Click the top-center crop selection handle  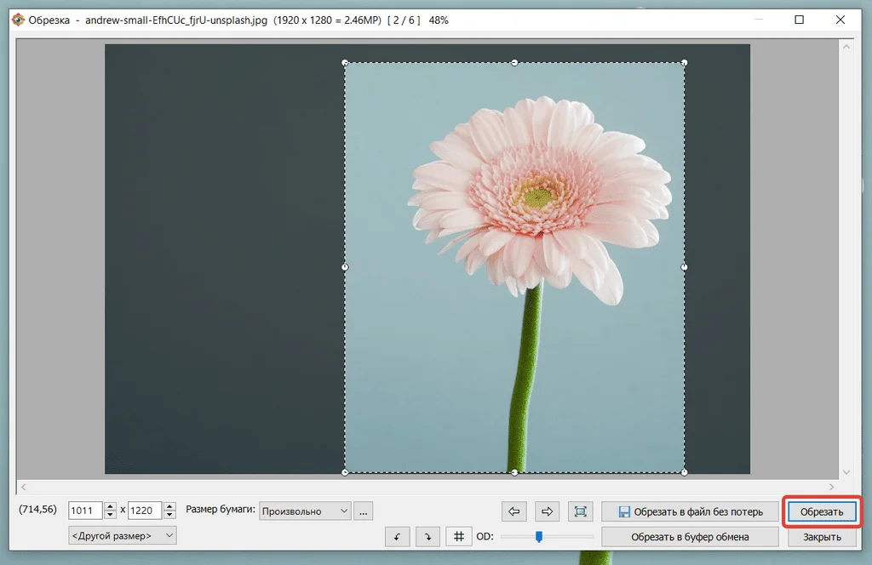[514, 62]
